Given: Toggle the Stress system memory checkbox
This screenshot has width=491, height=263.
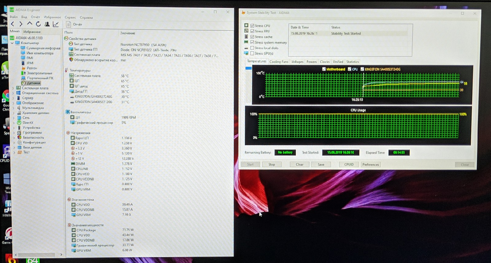Looking at the screenshot, I should click(x=252, y=42).
